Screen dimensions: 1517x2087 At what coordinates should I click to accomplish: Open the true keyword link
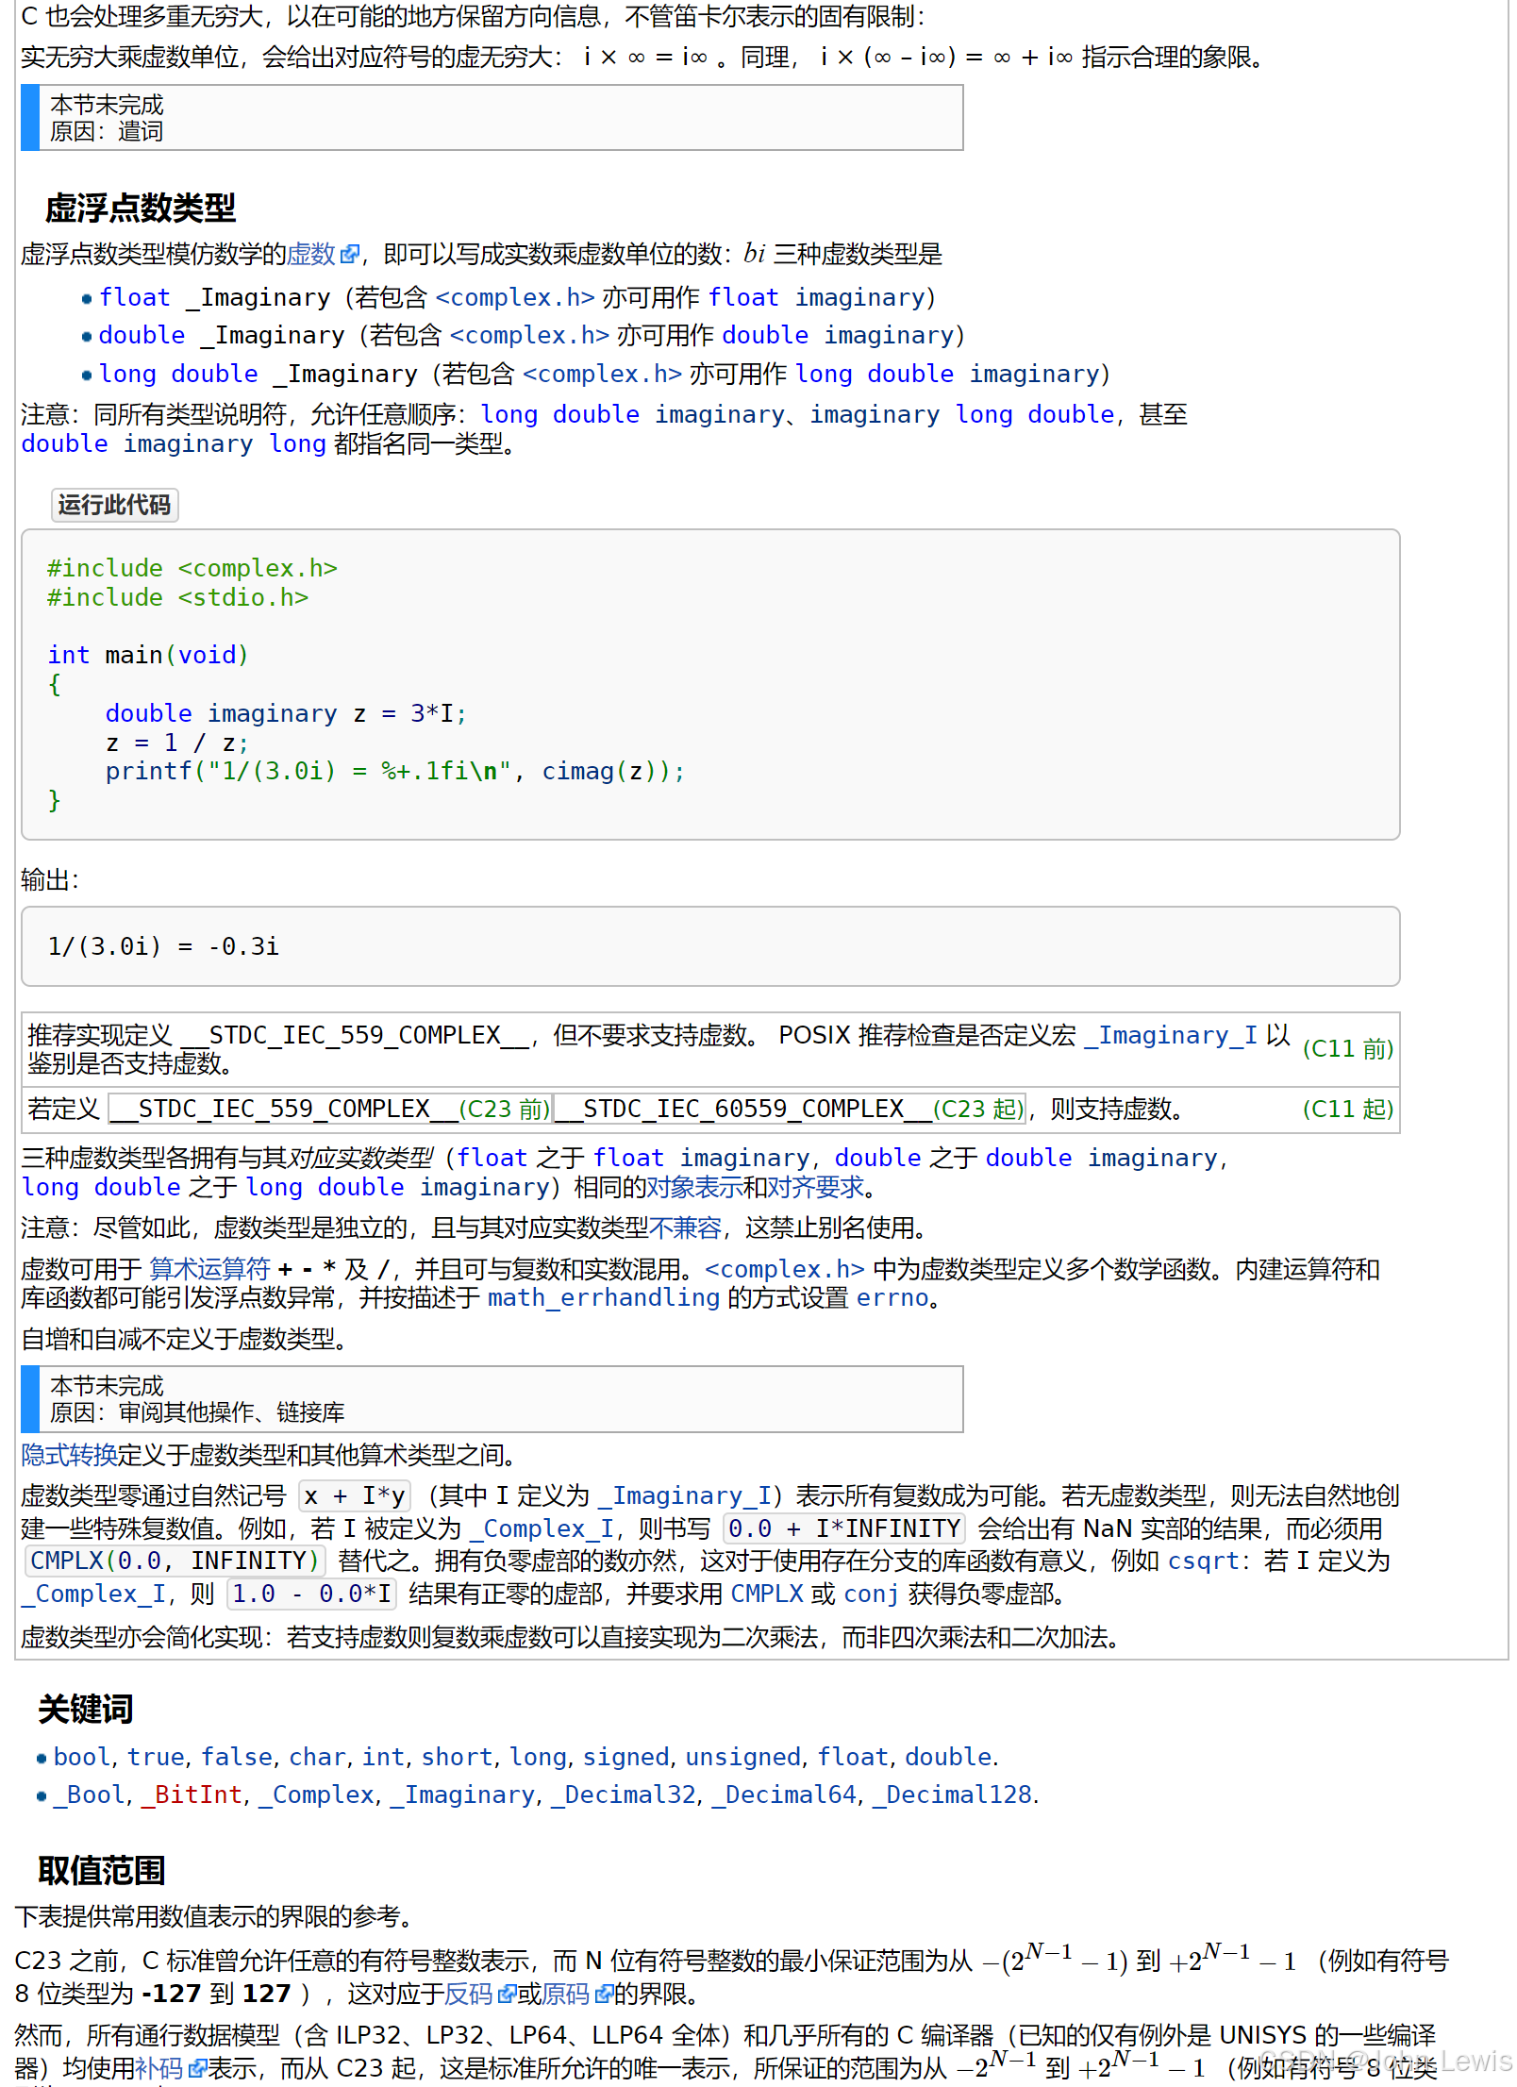(156, 1757)
